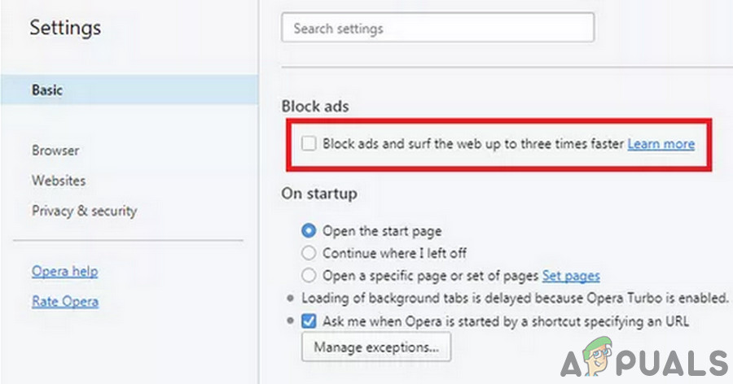This screenshot has width=733, height=384.
Task: Select the Open the start page option
Action: 309,231
